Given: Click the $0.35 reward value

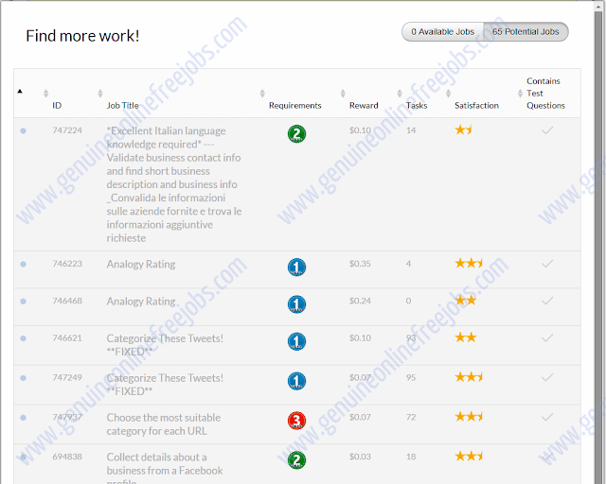Looking at the screenshot, I should 360,264.
